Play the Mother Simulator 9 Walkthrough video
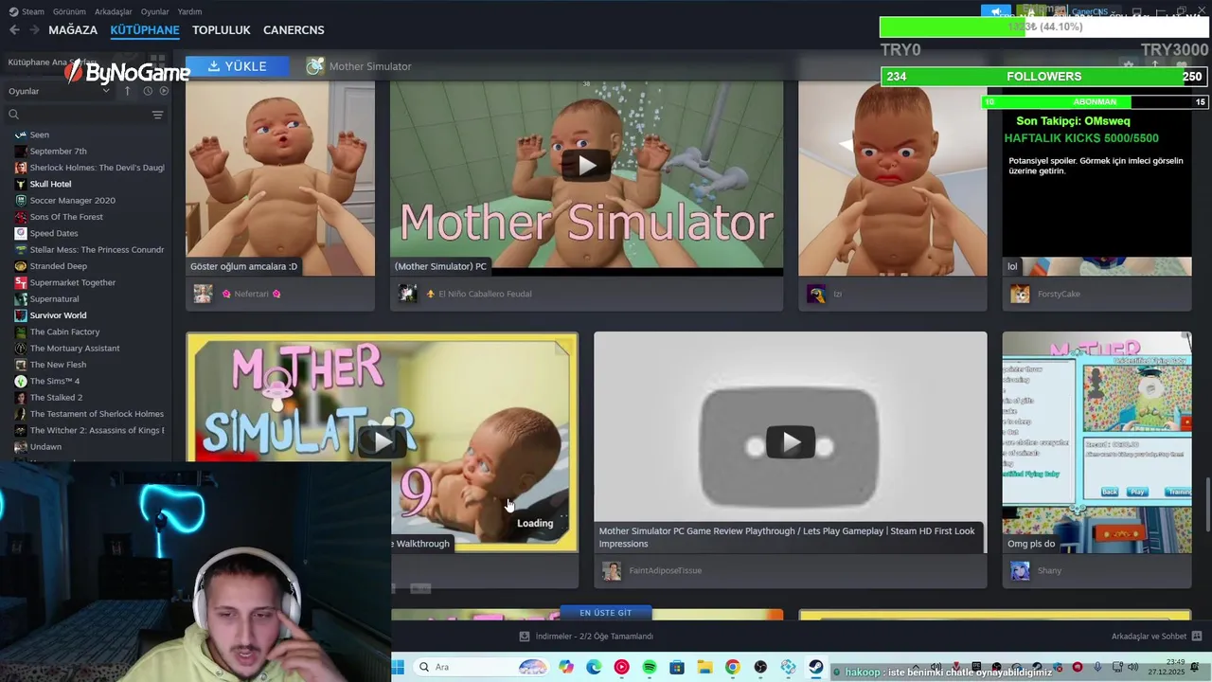The image size is (1212, 682). click(x=382, y=441)
